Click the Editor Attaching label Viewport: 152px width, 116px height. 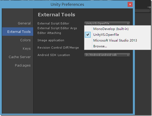pyautogui.click(x=49, y=33)
